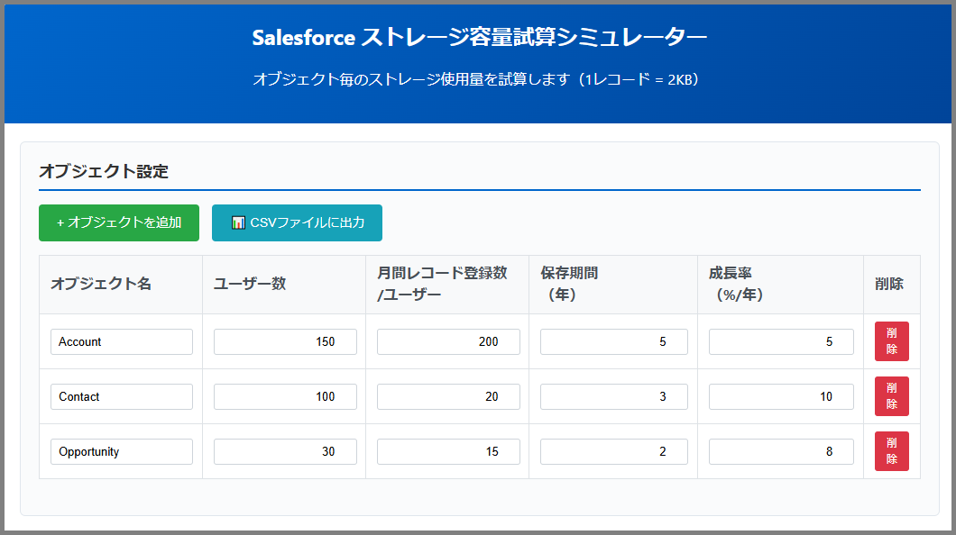The height and width of the screenshot is (535, 956).
Task: Click the オブジェクト名 column header
Action: 121,285
